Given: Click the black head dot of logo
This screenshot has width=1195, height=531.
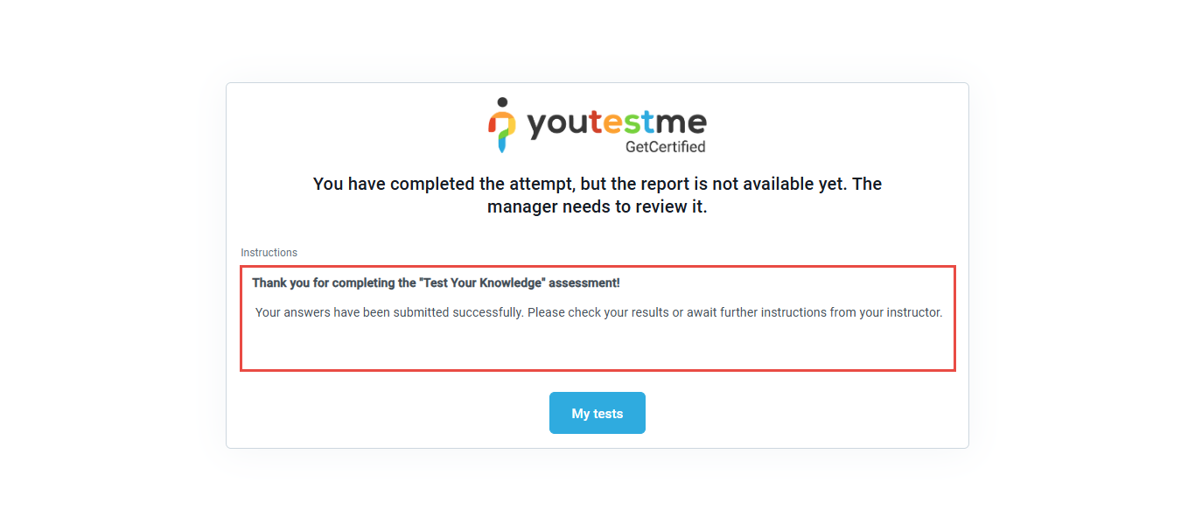Looking at the screenshot, I should click(502, 103).
